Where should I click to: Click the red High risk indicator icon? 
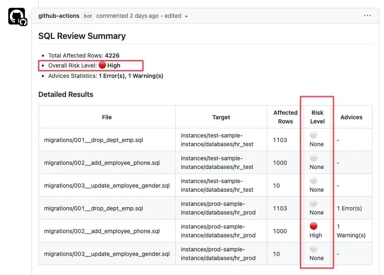[x=314, y=226]
